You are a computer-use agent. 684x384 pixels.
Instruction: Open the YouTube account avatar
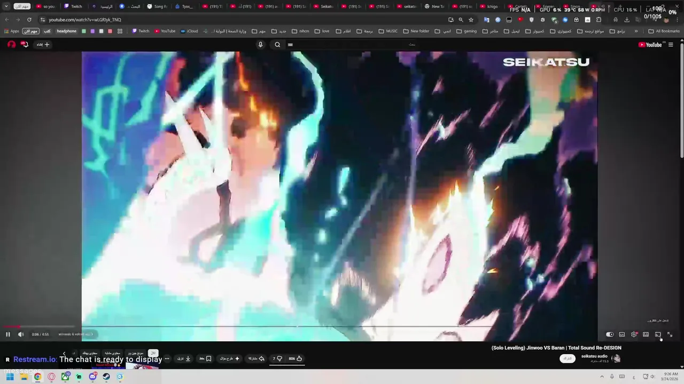coord(11,44)
